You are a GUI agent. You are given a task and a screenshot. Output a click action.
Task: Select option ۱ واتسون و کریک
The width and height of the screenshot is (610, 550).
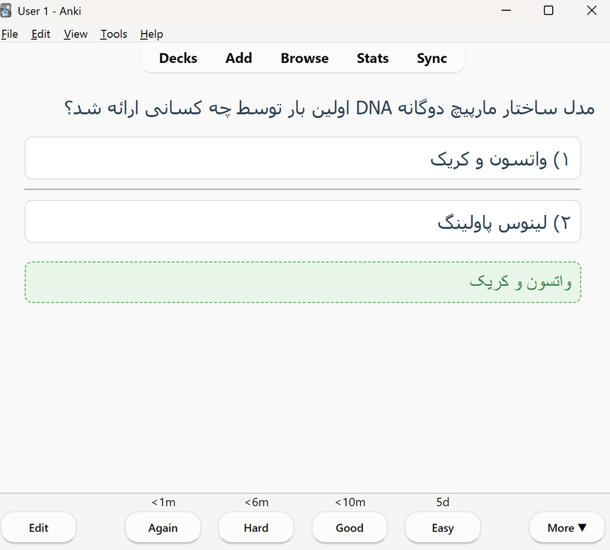click(303, 158)
